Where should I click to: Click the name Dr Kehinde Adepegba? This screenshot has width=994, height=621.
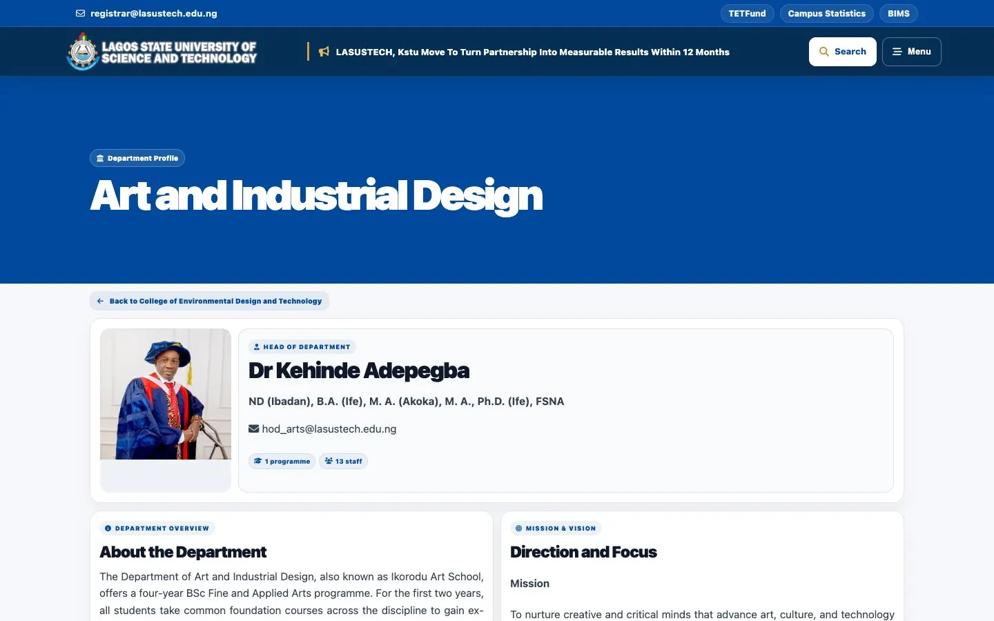click(x=359, y=371)
